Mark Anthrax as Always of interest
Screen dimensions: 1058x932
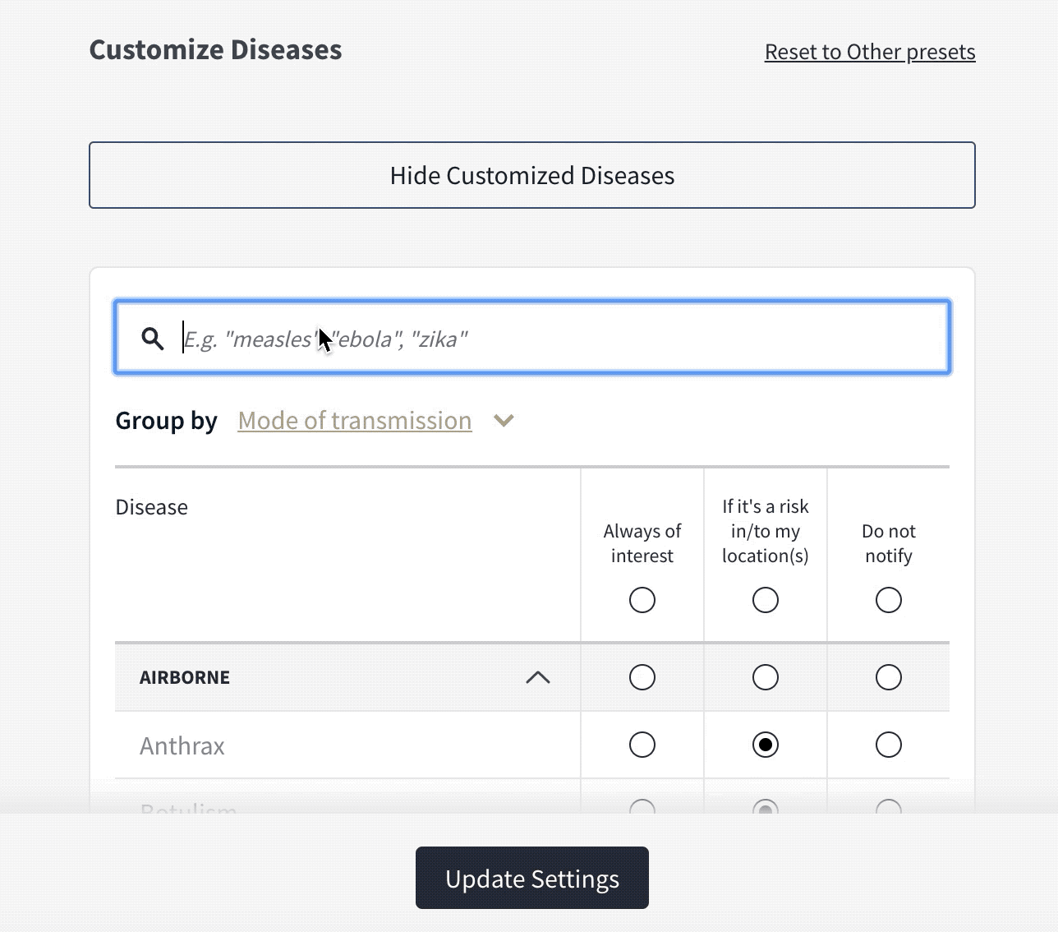tap(642, 745)
